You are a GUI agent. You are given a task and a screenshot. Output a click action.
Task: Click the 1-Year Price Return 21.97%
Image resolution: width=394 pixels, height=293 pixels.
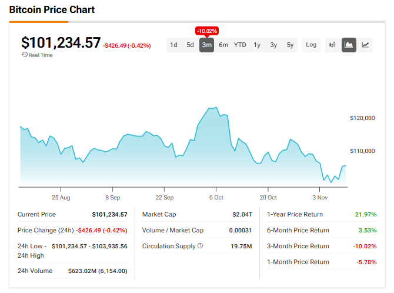click(x=366, y=214)
